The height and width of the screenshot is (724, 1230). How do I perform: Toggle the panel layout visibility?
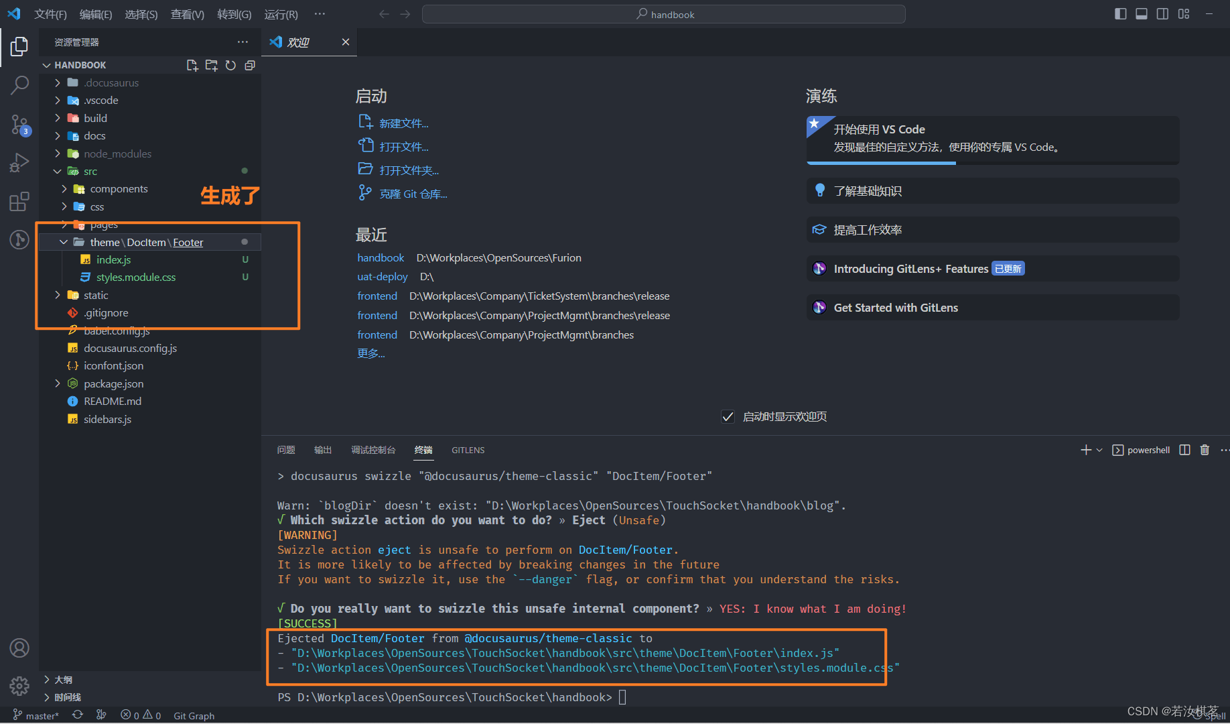[x=1141, y=13]
